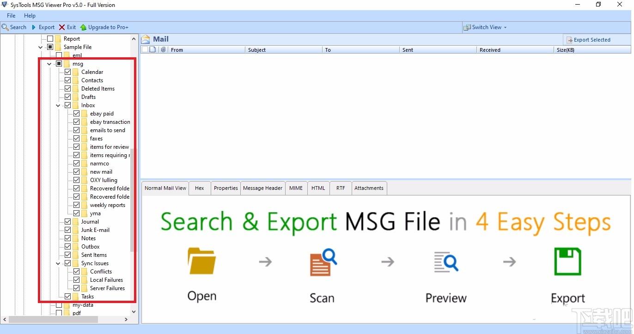This screenshot has width=634, height=334.
Task: Switch to the MIME tab
Action: 296,188
